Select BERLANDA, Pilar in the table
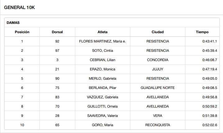Viewport: 223px width, 133px height. 102,88
